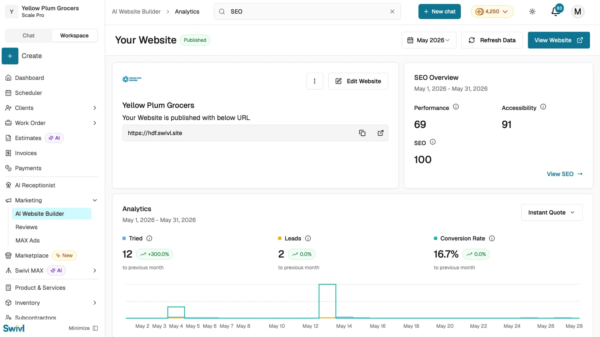
Task: Expand the Swivl MAX submenu arrow
Action: coord(95,271)
